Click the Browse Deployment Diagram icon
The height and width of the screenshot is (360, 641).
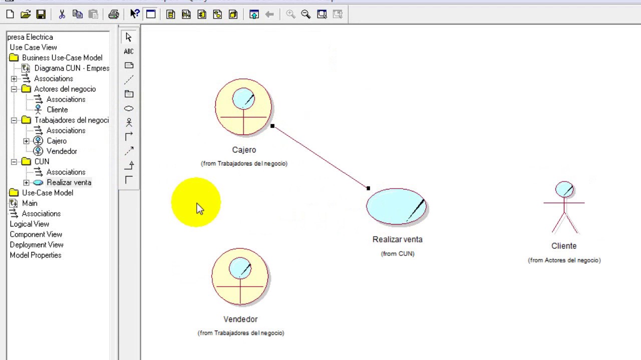[x=233, y=14]
